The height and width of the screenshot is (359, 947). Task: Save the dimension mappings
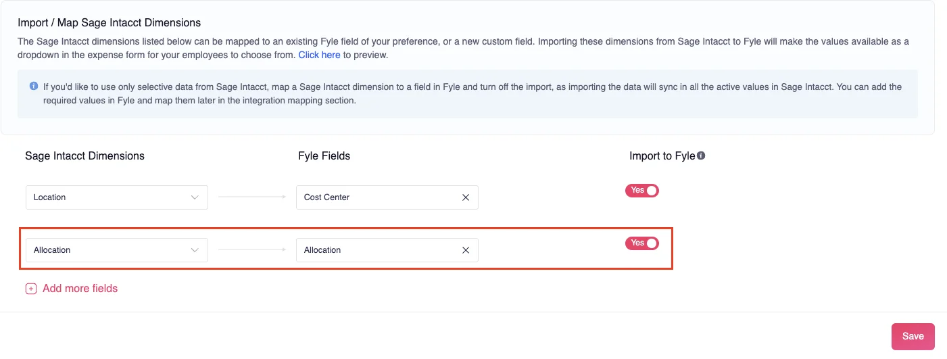click(913, 337)
